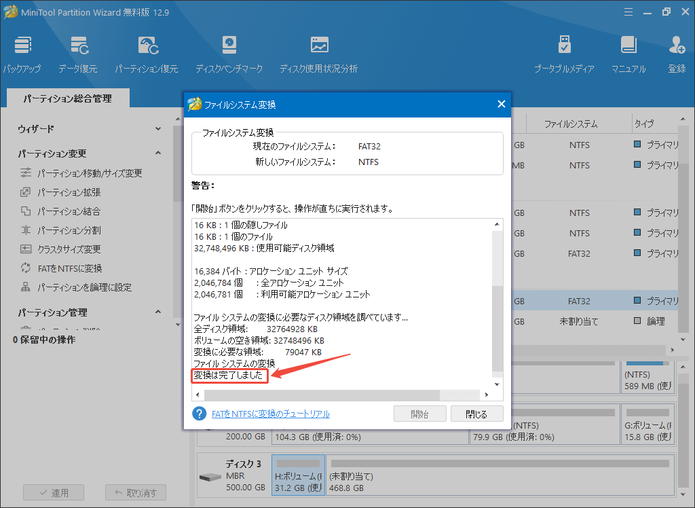The image size is (695, 508).
Task: Click disk map scroll down arrow
Action: [683, 494]
